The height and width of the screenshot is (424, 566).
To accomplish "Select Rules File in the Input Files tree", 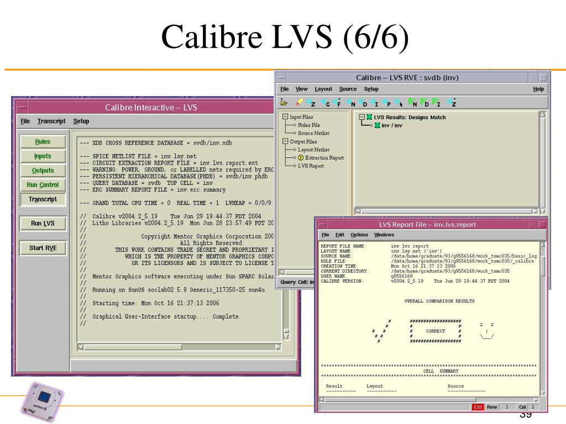I will (308, 125).
